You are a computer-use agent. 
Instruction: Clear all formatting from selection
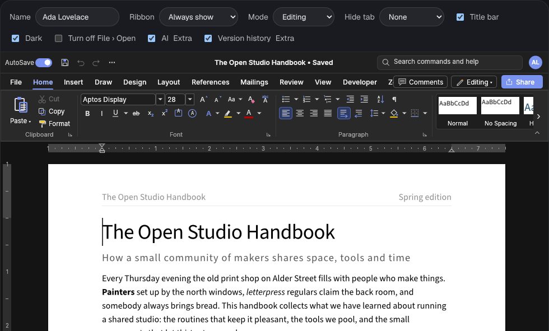[251, 99]
